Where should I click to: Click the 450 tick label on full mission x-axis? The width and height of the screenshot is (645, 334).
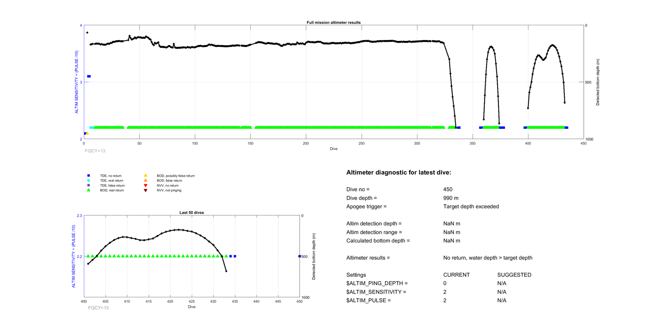[x=583, y=144]
